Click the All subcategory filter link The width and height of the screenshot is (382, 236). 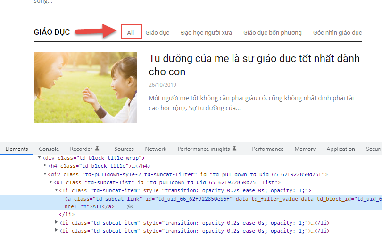131,32
